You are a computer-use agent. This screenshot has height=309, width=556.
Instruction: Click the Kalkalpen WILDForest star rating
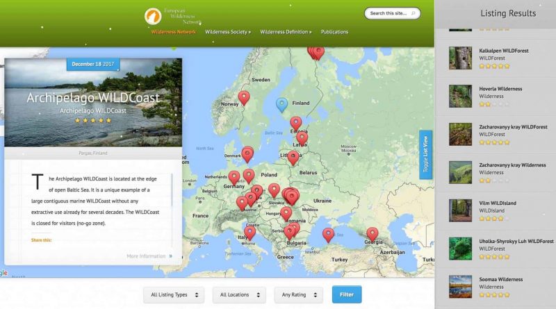[494, 66]
